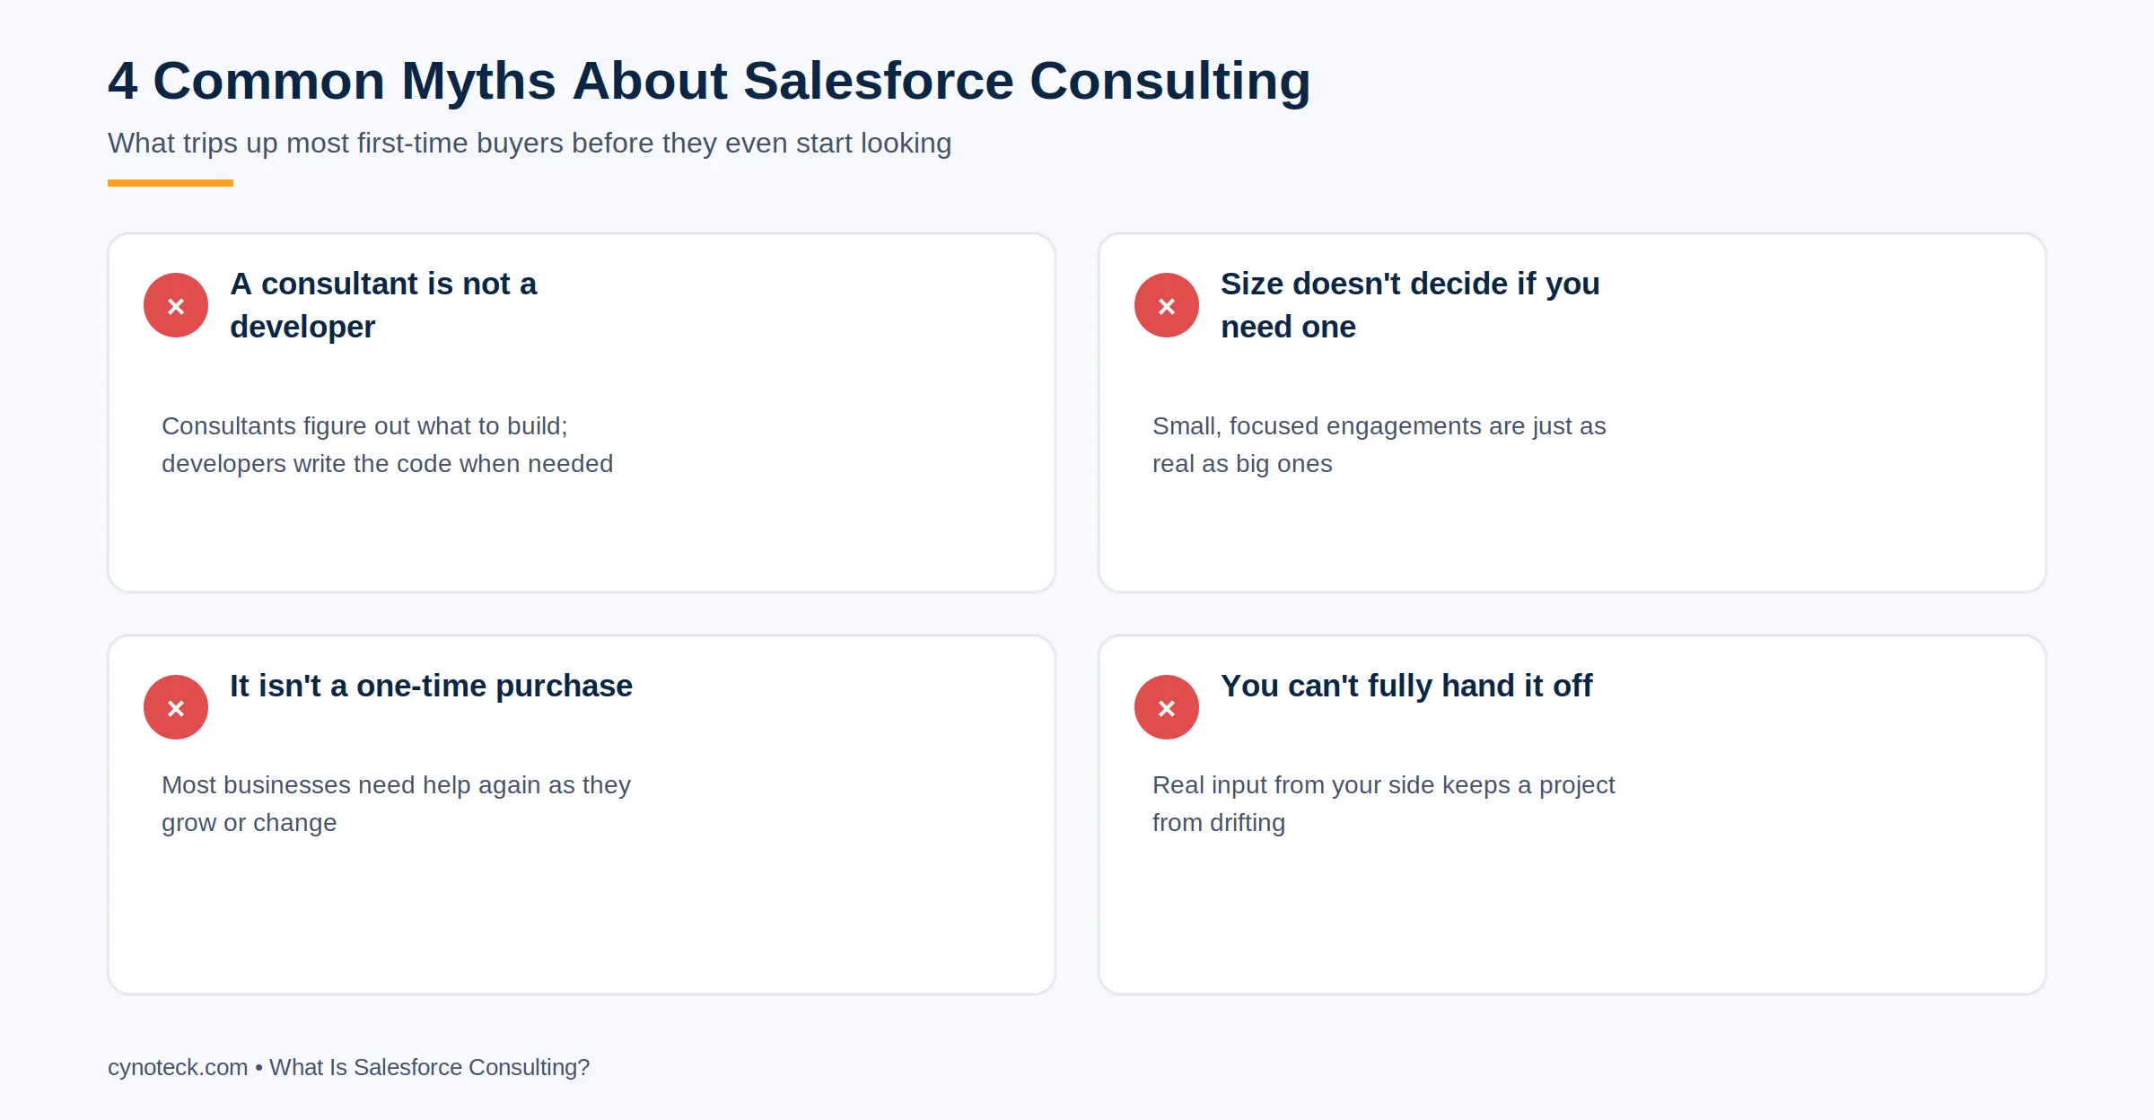Click the text 'Small, focused engagements are just as real'
Screen dimensions: 2154x1120
[x=1379, y=445]
